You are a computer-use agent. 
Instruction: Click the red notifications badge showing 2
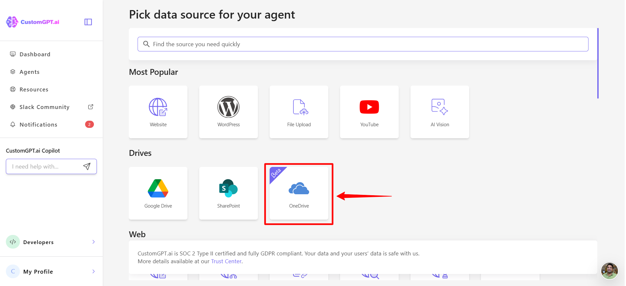tap(89, 124)
